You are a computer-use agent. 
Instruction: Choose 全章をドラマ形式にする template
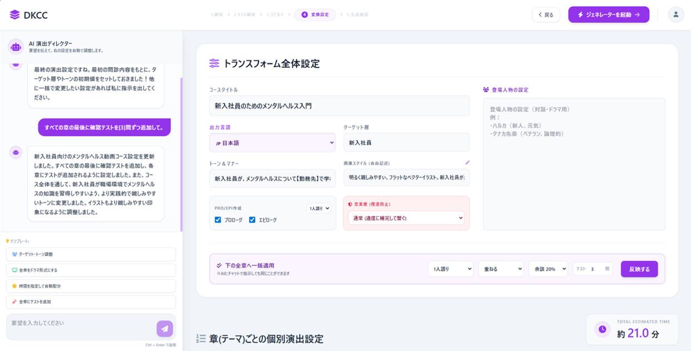click(x=91, y=270)
